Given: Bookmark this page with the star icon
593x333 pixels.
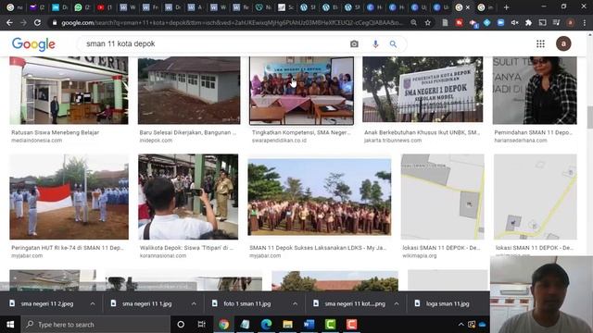Looking at the screenshot, I should tap(428, 23).
